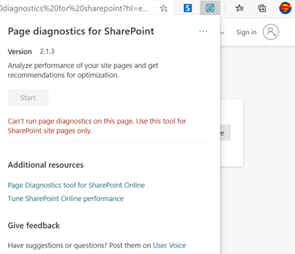Screen dimensions: 295x254
Task: Open Page Diagnostics tool for SharePoint Online
Action: pyautogui.click(x=76, y=185)
